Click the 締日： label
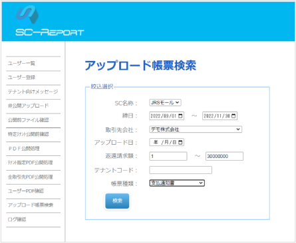The width and height of the screenshot is (296, 243). (130, 116)
